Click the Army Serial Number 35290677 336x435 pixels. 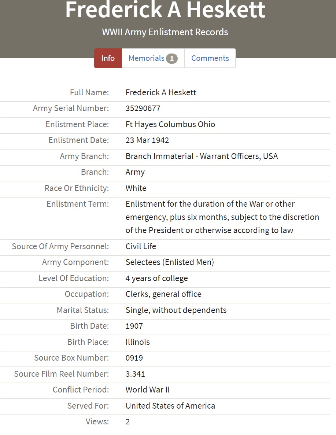[x=143, y=108]
